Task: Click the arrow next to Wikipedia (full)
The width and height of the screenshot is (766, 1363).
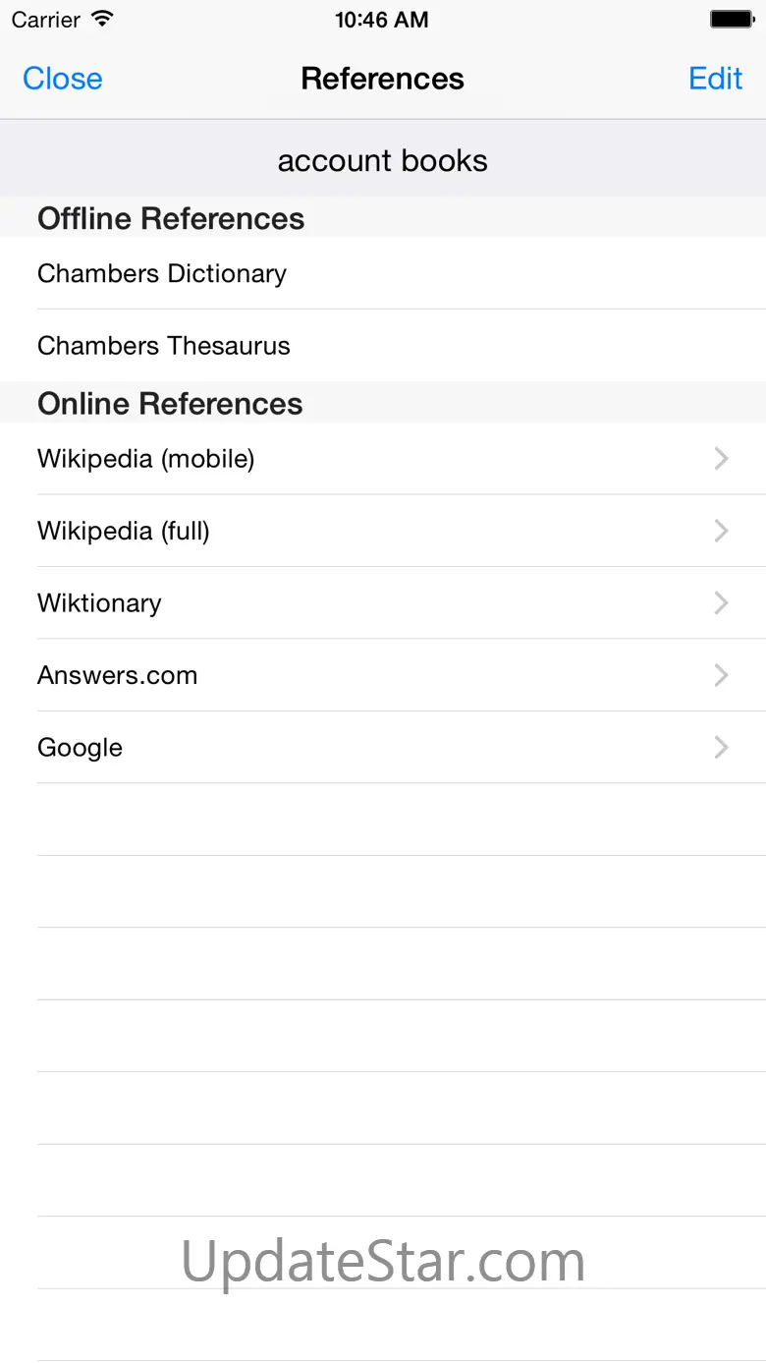Action: pyautogui.click(x=721, y=532)
